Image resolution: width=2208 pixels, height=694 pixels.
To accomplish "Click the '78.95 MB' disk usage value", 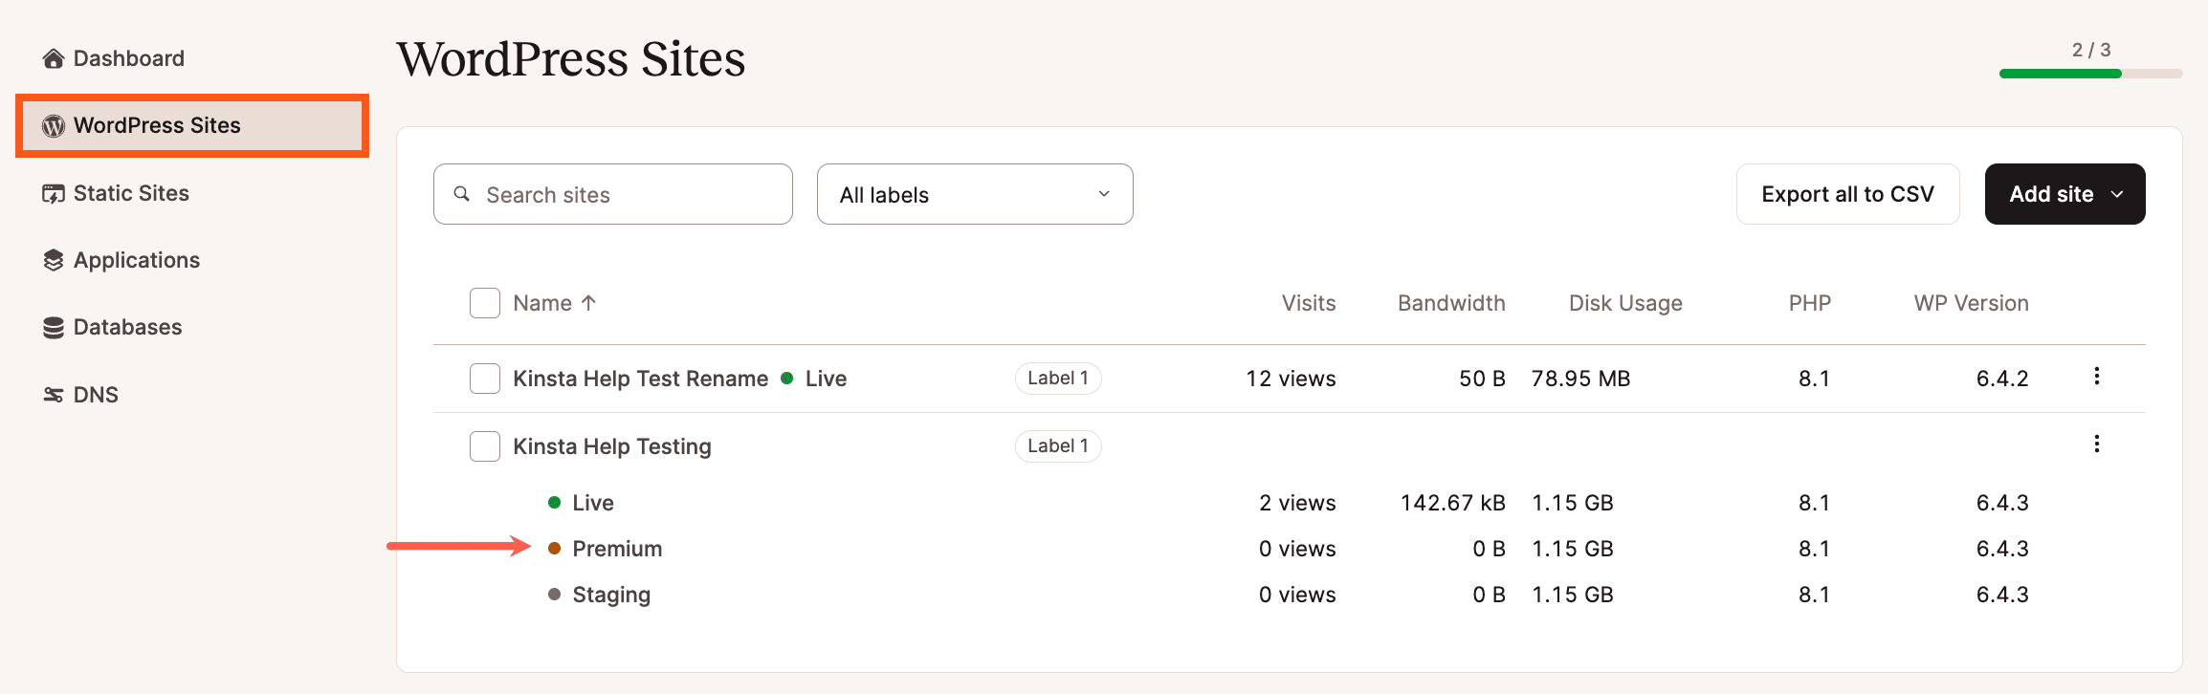I will [x=1580, y=379].
